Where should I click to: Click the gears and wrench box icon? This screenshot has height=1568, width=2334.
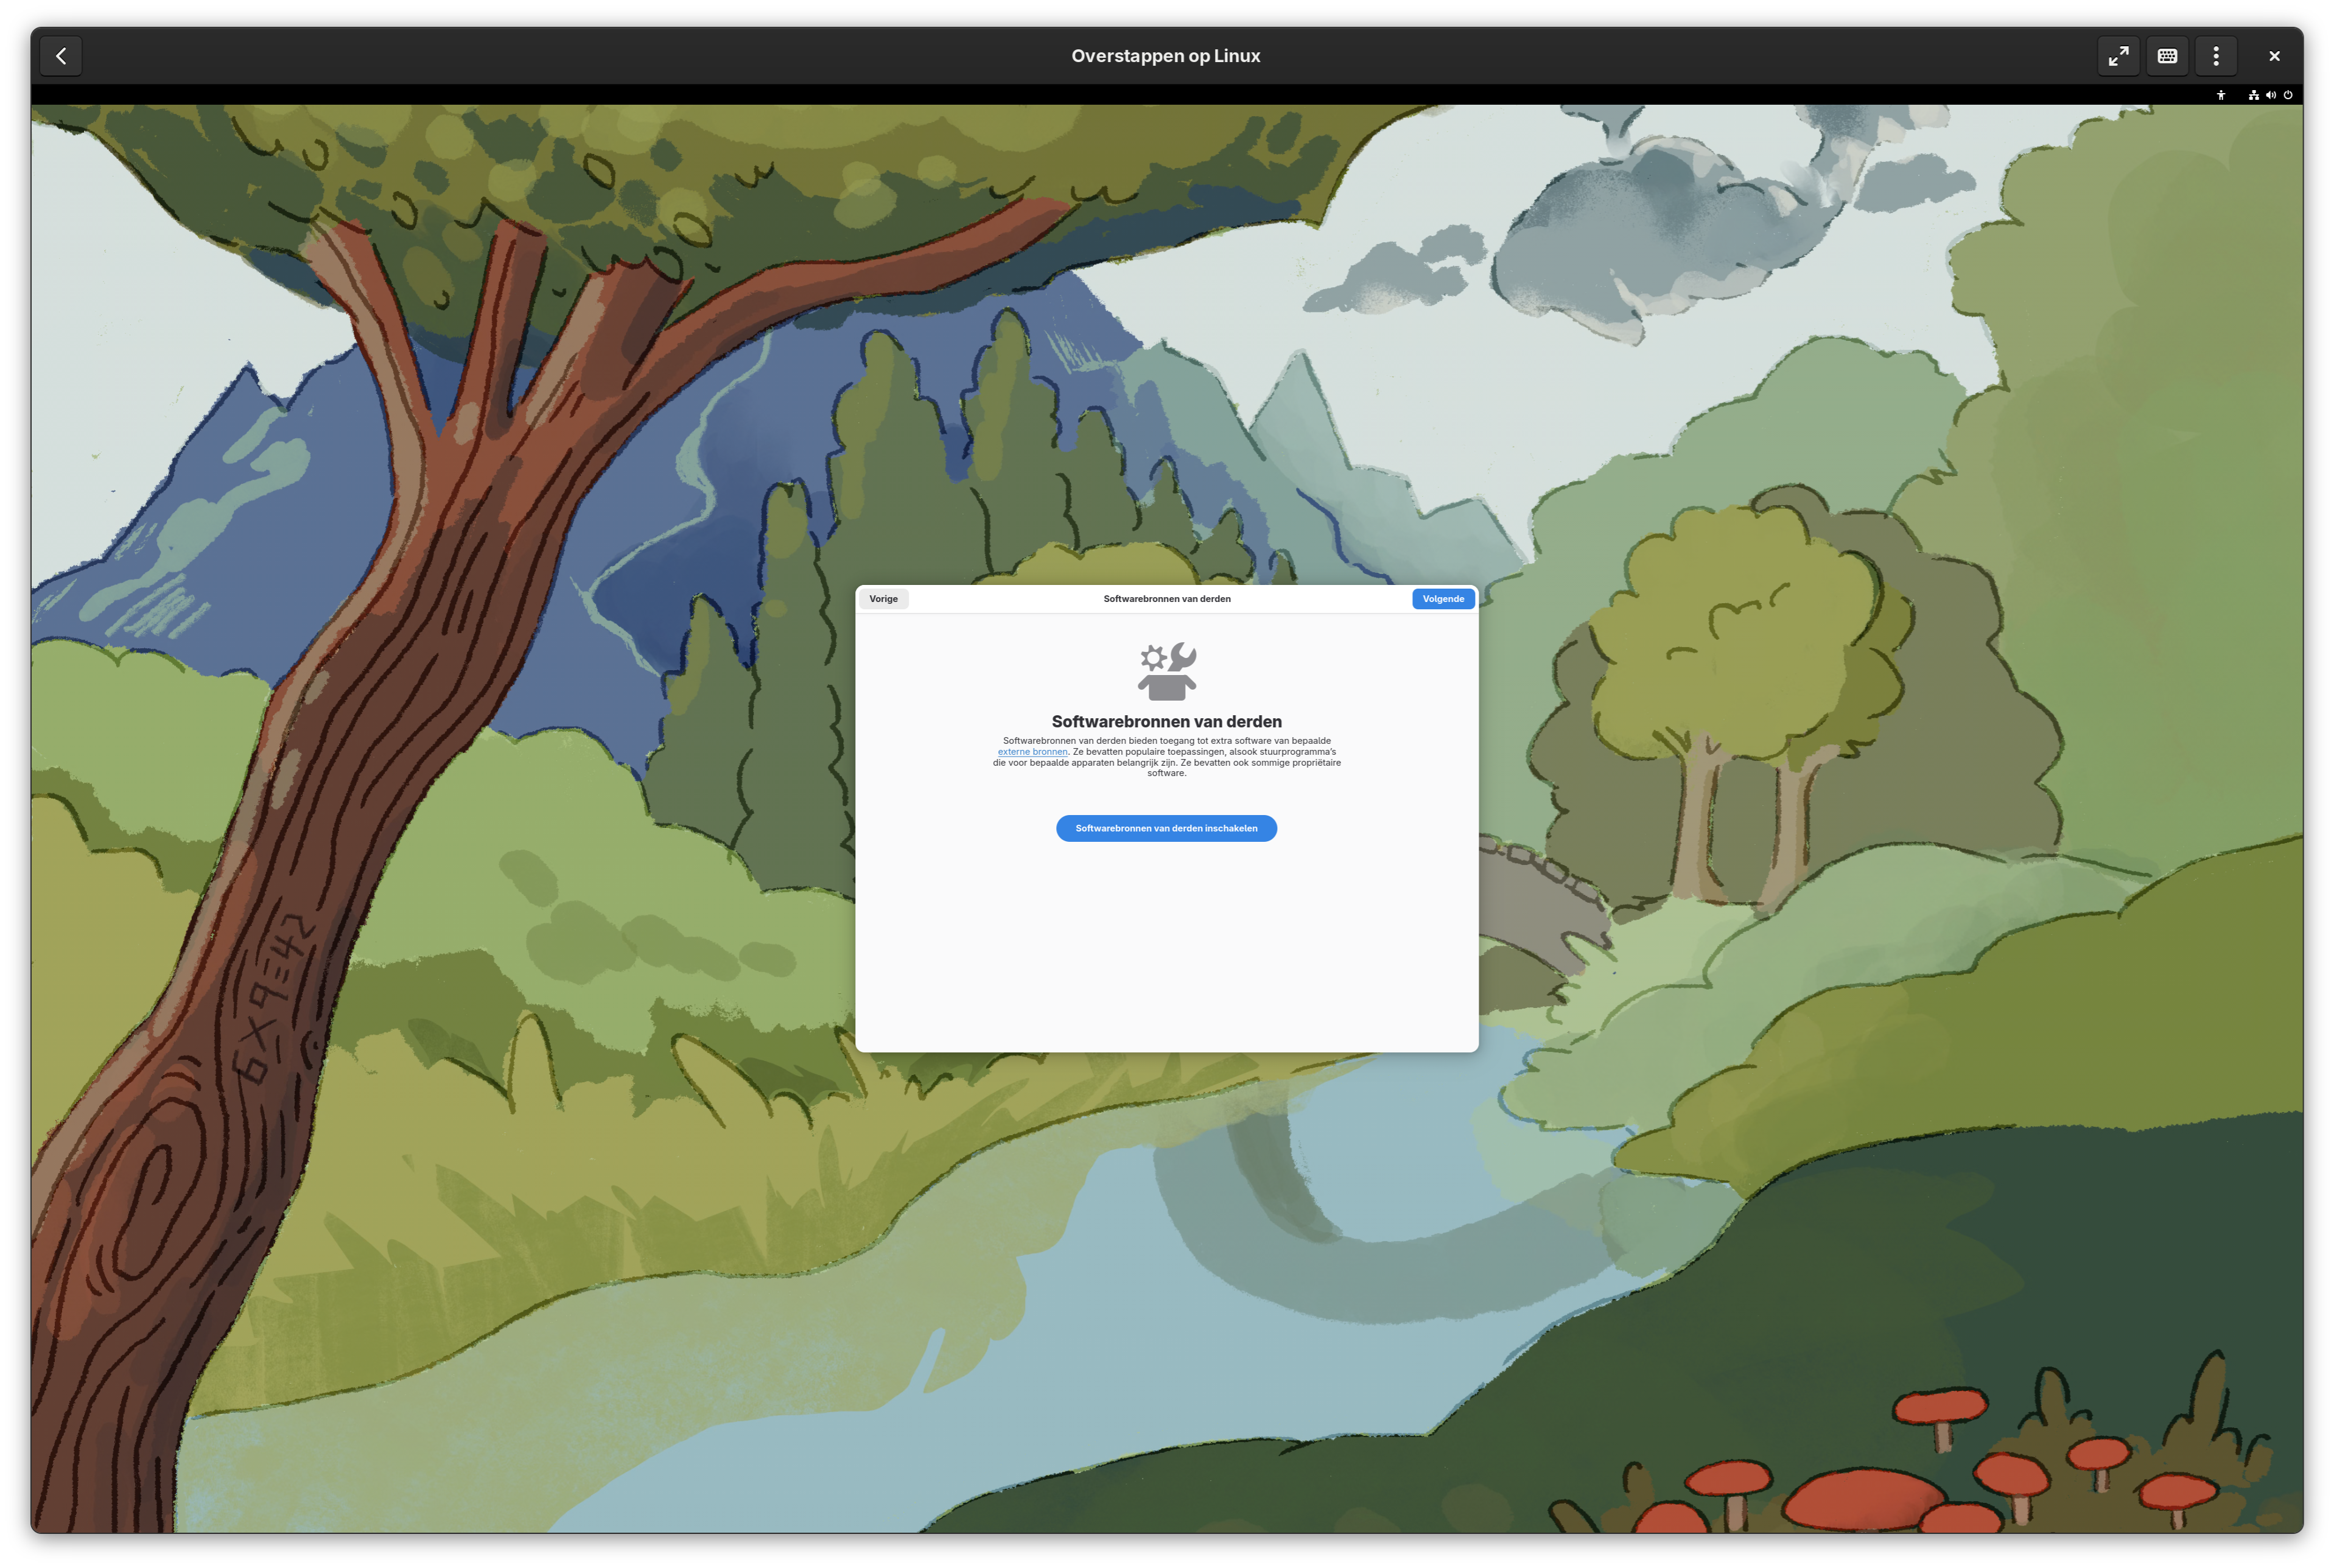pos(1167,670)
